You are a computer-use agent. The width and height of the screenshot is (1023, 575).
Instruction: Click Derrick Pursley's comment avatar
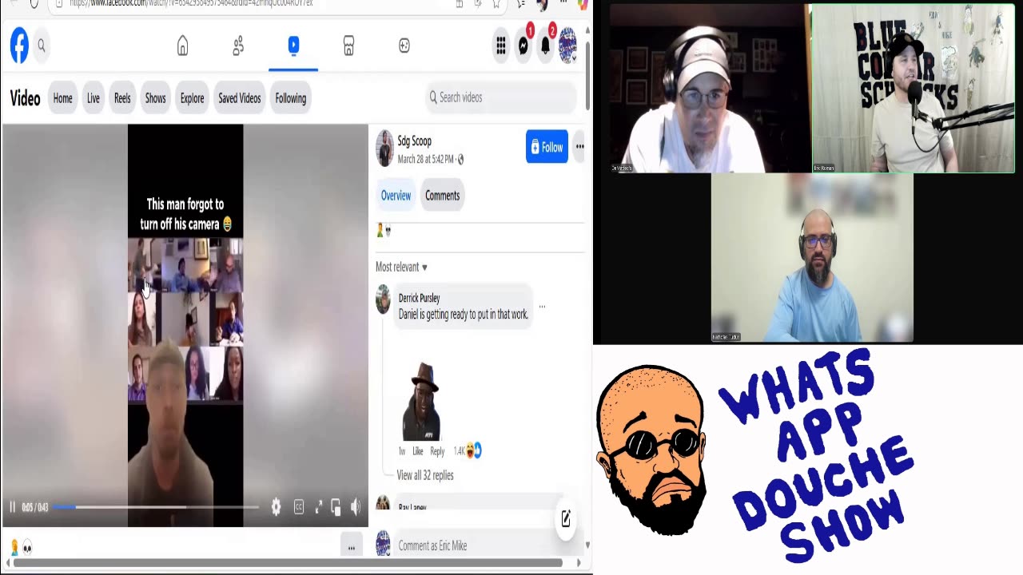[x=384, y=299]
